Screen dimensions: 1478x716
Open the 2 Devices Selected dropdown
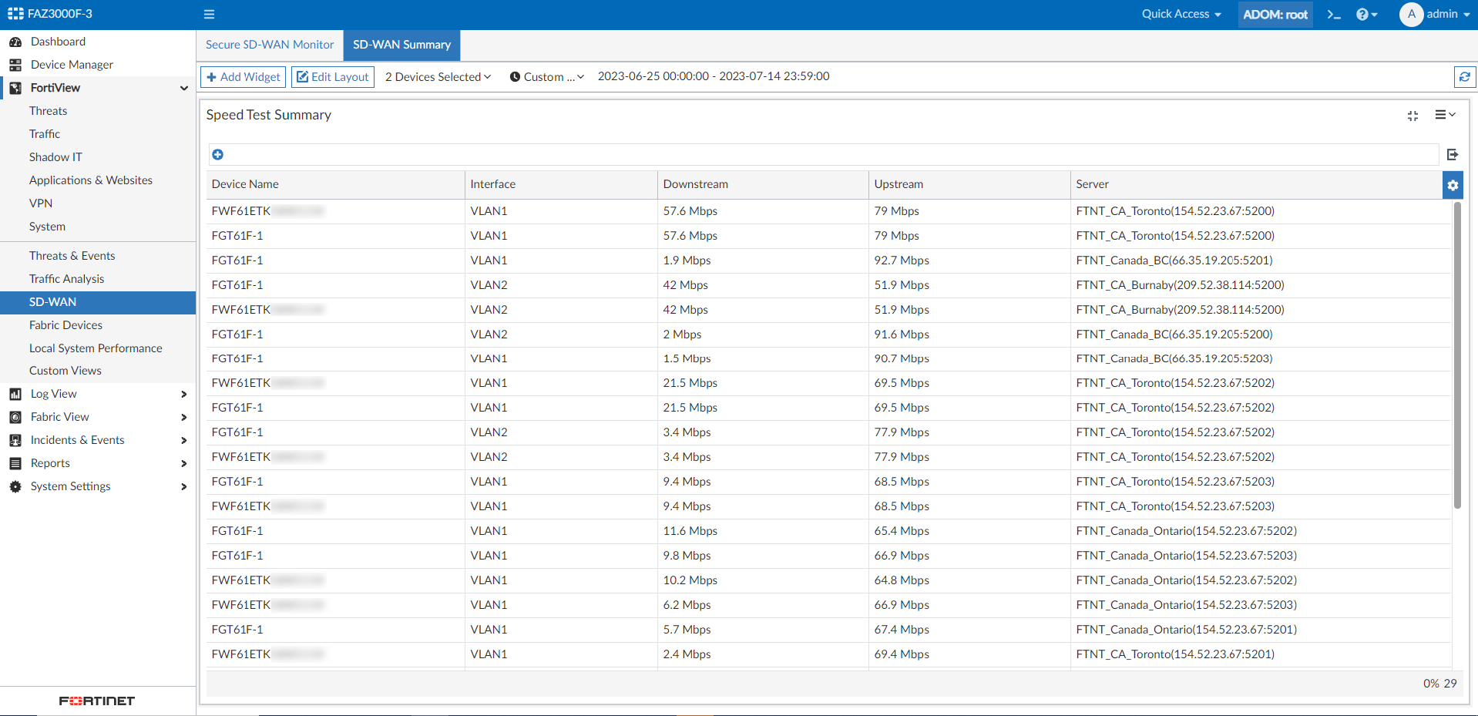pyautogui.click(x=438, y=77)
